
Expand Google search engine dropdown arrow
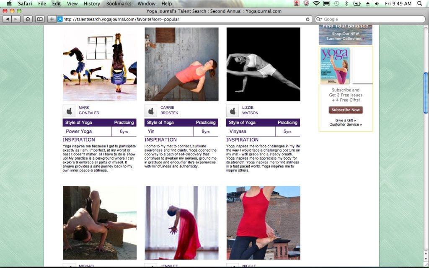[319, 19]
